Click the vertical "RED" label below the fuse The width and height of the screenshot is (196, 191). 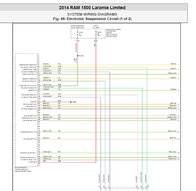tap(95, 45)
